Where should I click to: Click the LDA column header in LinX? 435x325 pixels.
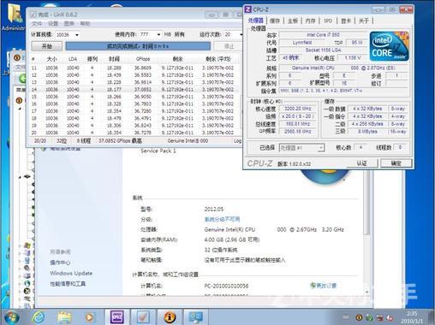[73, 59]
